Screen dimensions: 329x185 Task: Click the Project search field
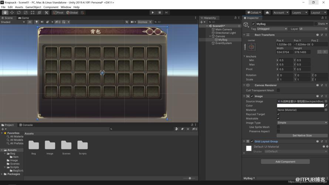pyautogui.click(x=141, y=129)
